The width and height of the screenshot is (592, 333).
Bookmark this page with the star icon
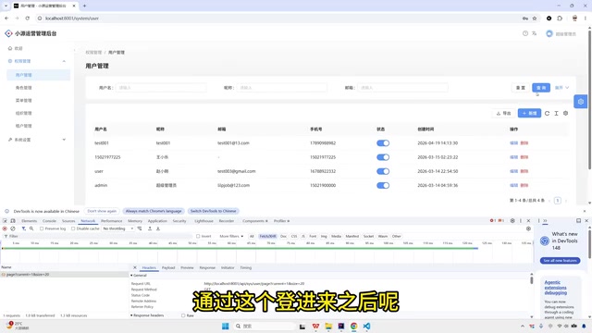click(x=535, y=18)
